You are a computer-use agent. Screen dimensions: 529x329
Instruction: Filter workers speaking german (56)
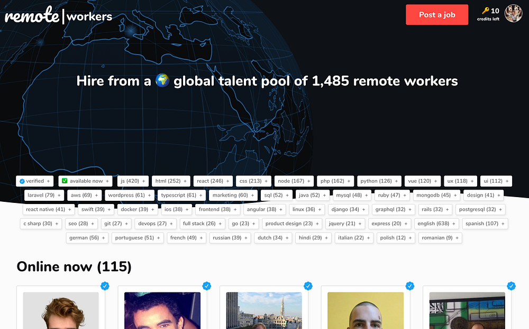[x=87, y=238]
